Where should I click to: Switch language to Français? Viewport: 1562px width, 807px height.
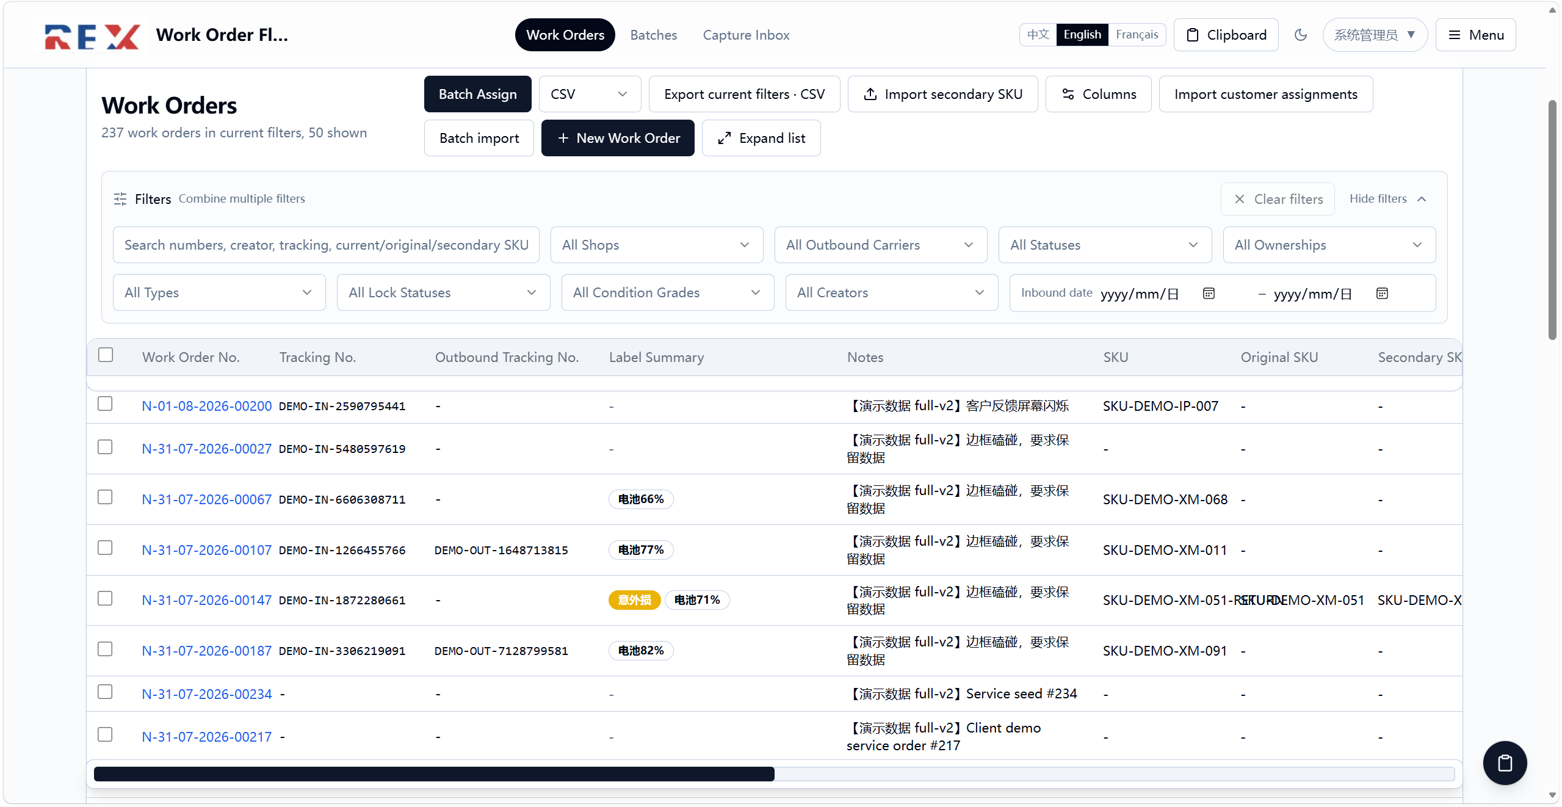pos(1137,35)
